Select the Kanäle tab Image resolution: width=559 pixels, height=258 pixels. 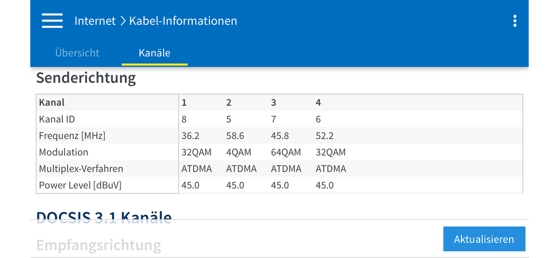click(155, 53)
